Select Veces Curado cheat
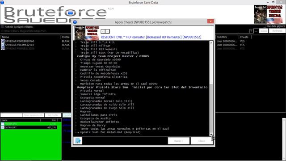 pyautogui.click(x=90, y=80)
